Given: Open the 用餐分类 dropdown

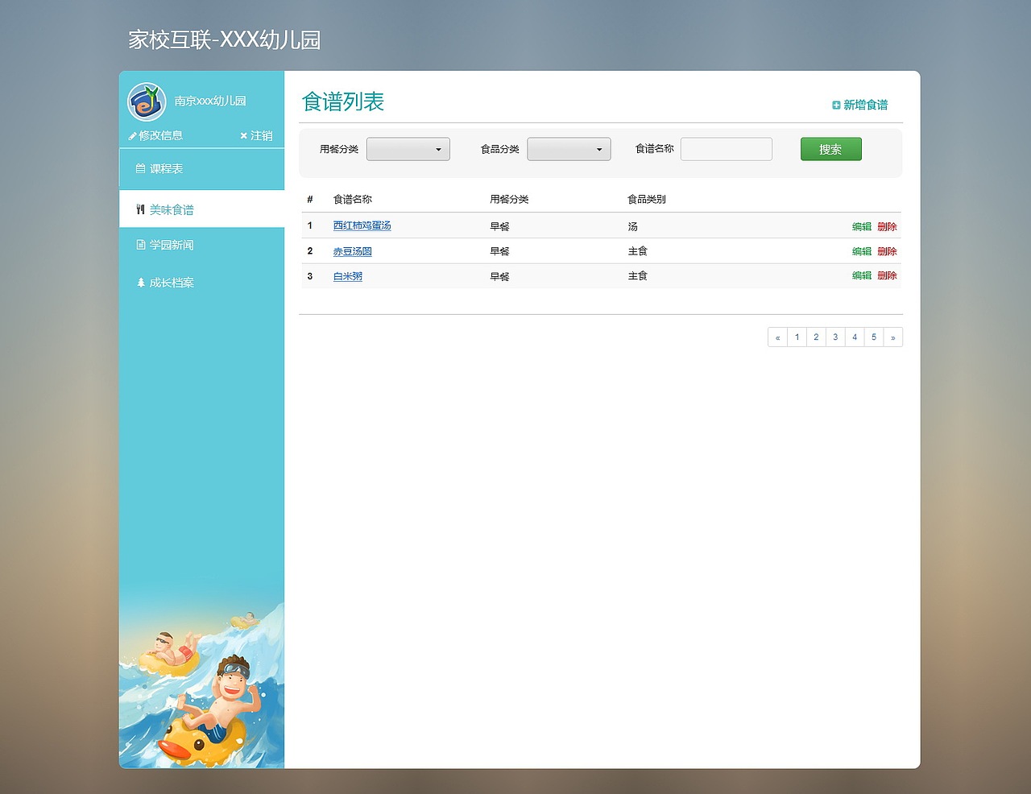Looking at the screenshot, I should coord(408,149).
